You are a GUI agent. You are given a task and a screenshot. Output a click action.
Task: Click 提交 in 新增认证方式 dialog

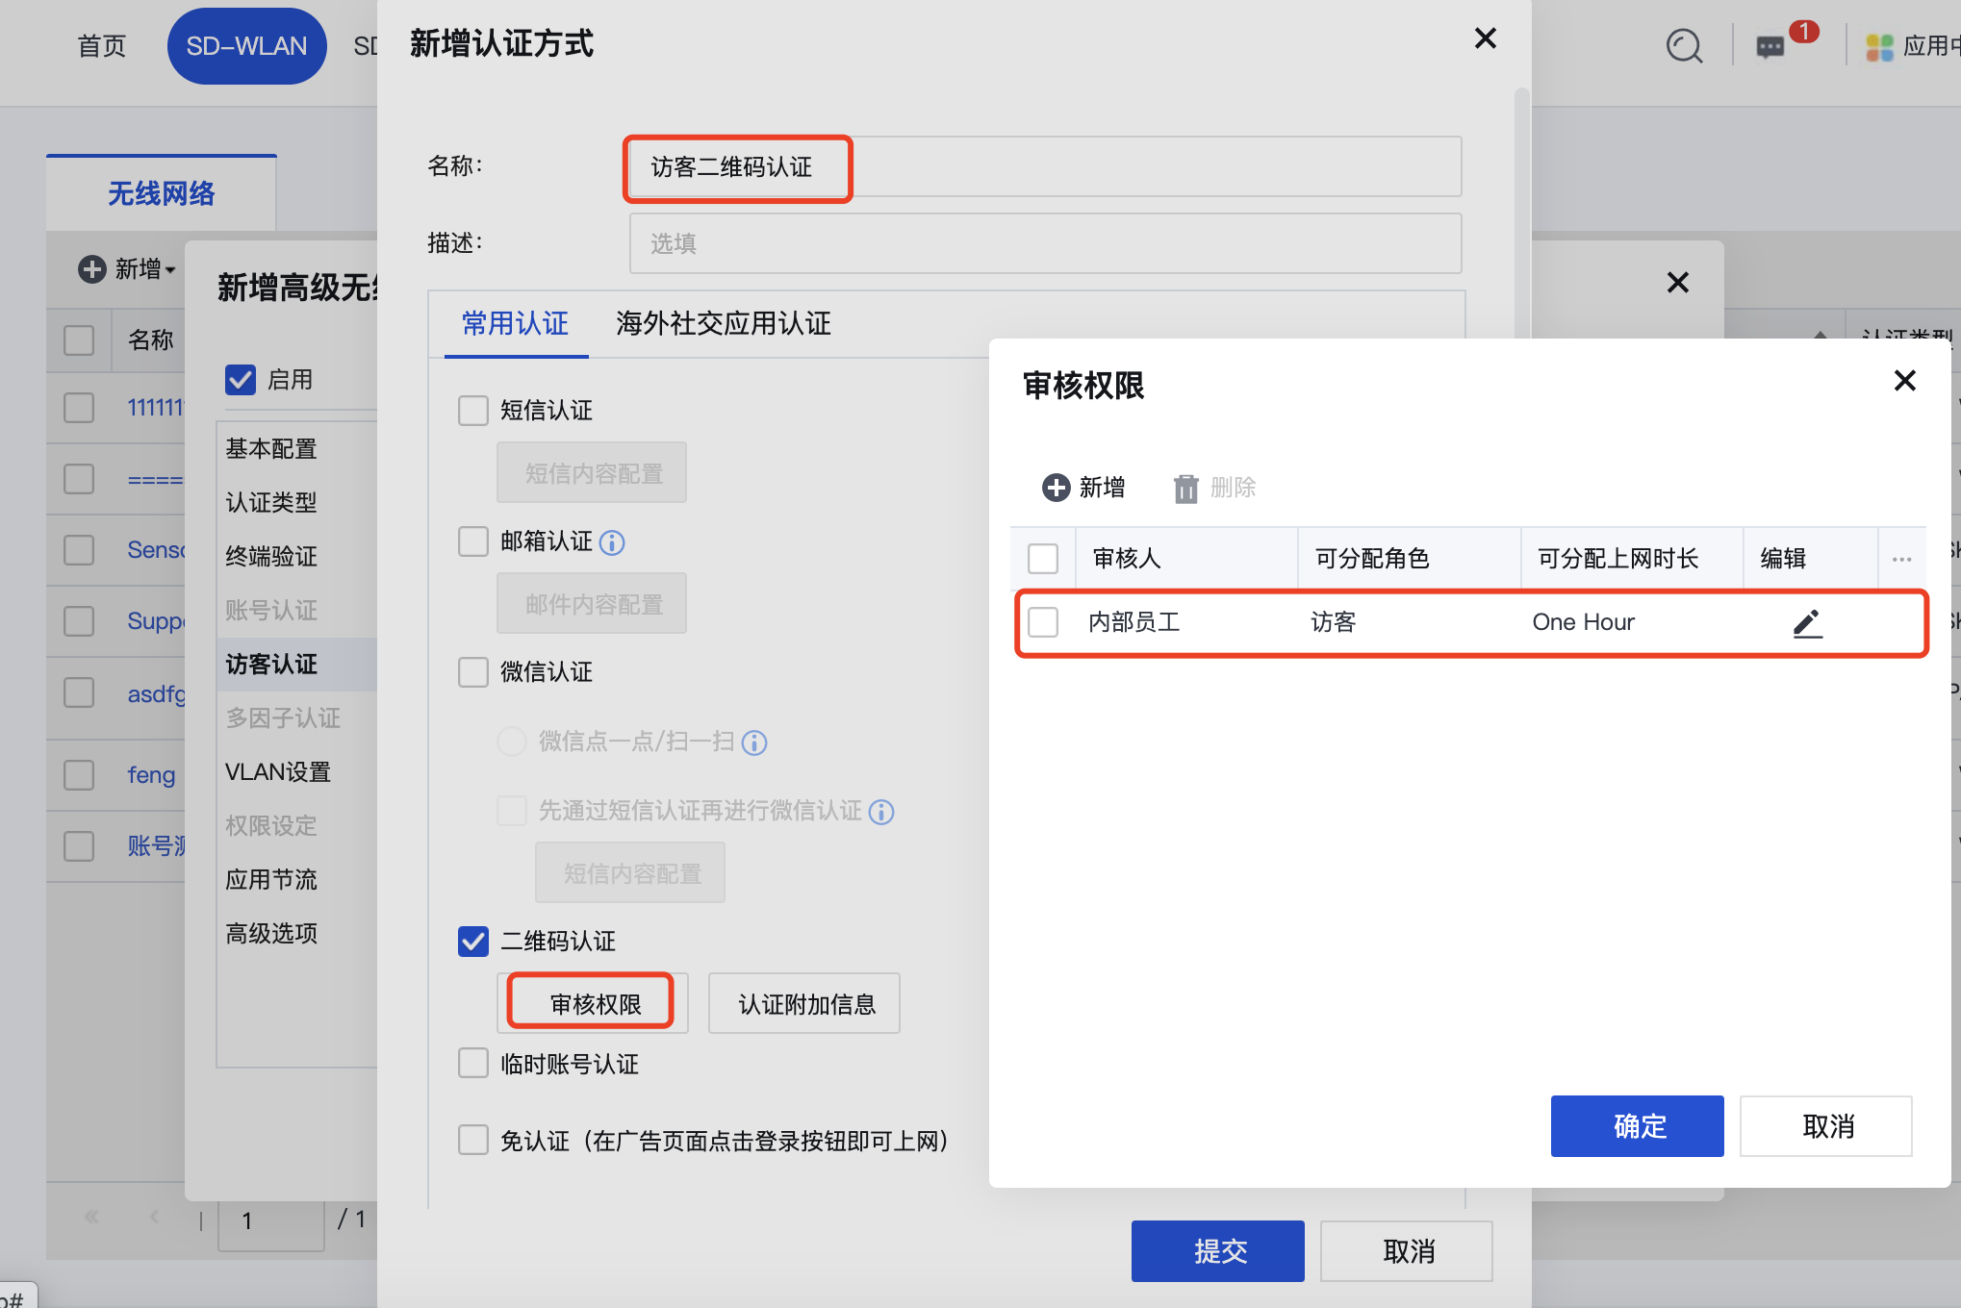click(1218, 1250)
